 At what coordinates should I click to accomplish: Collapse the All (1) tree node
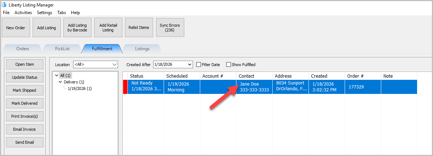(x=57, y=75)
